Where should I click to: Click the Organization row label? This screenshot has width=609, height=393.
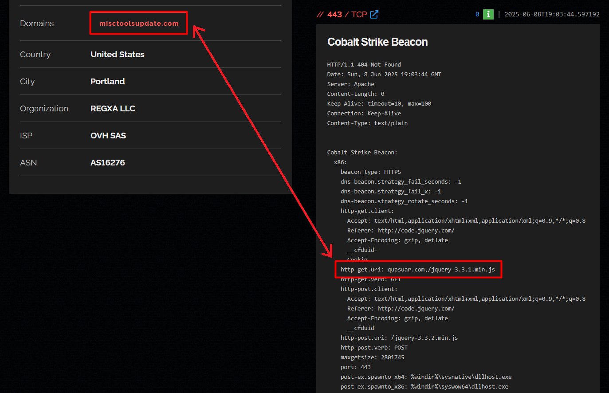pyautogui.click(x=44, y=109)
